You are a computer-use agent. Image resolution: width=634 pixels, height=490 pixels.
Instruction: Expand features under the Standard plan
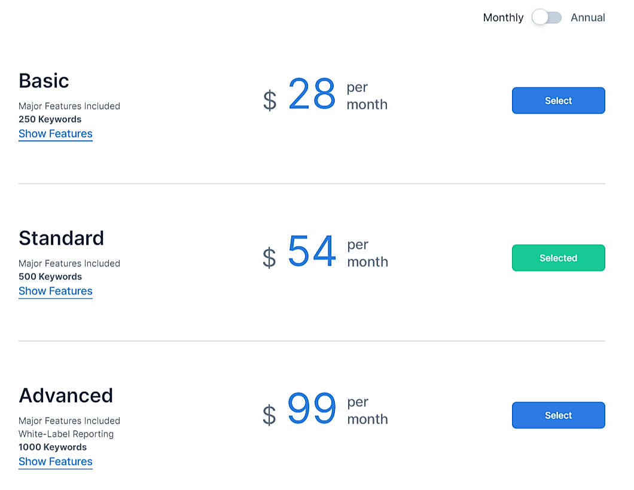(55, 291)
